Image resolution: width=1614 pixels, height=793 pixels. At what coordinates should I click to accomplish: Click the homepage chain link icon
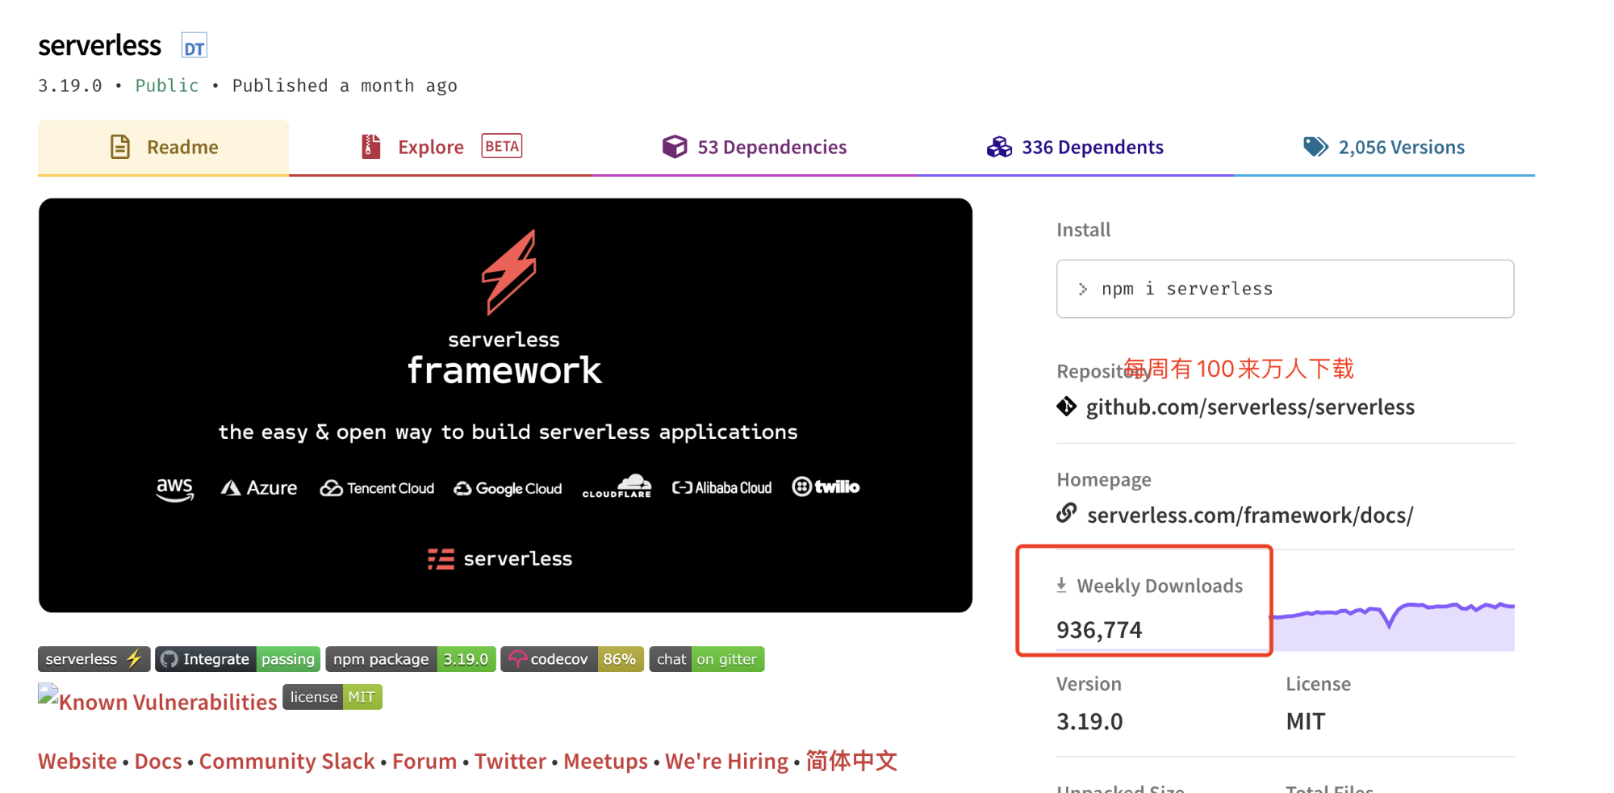[x=1067, y=512]
